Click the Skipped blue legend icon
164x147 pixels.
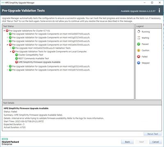coord(139,63)
